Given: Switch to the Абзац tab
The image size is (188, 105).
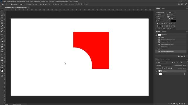Looking at the screenshot, I should (163, 8).
